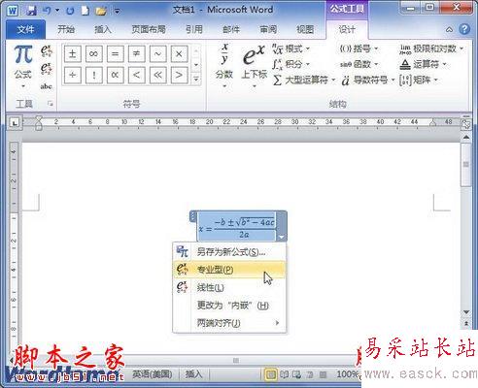Select the abc normal text option
Screen dimensions: 478x388
tap(47, 86)
